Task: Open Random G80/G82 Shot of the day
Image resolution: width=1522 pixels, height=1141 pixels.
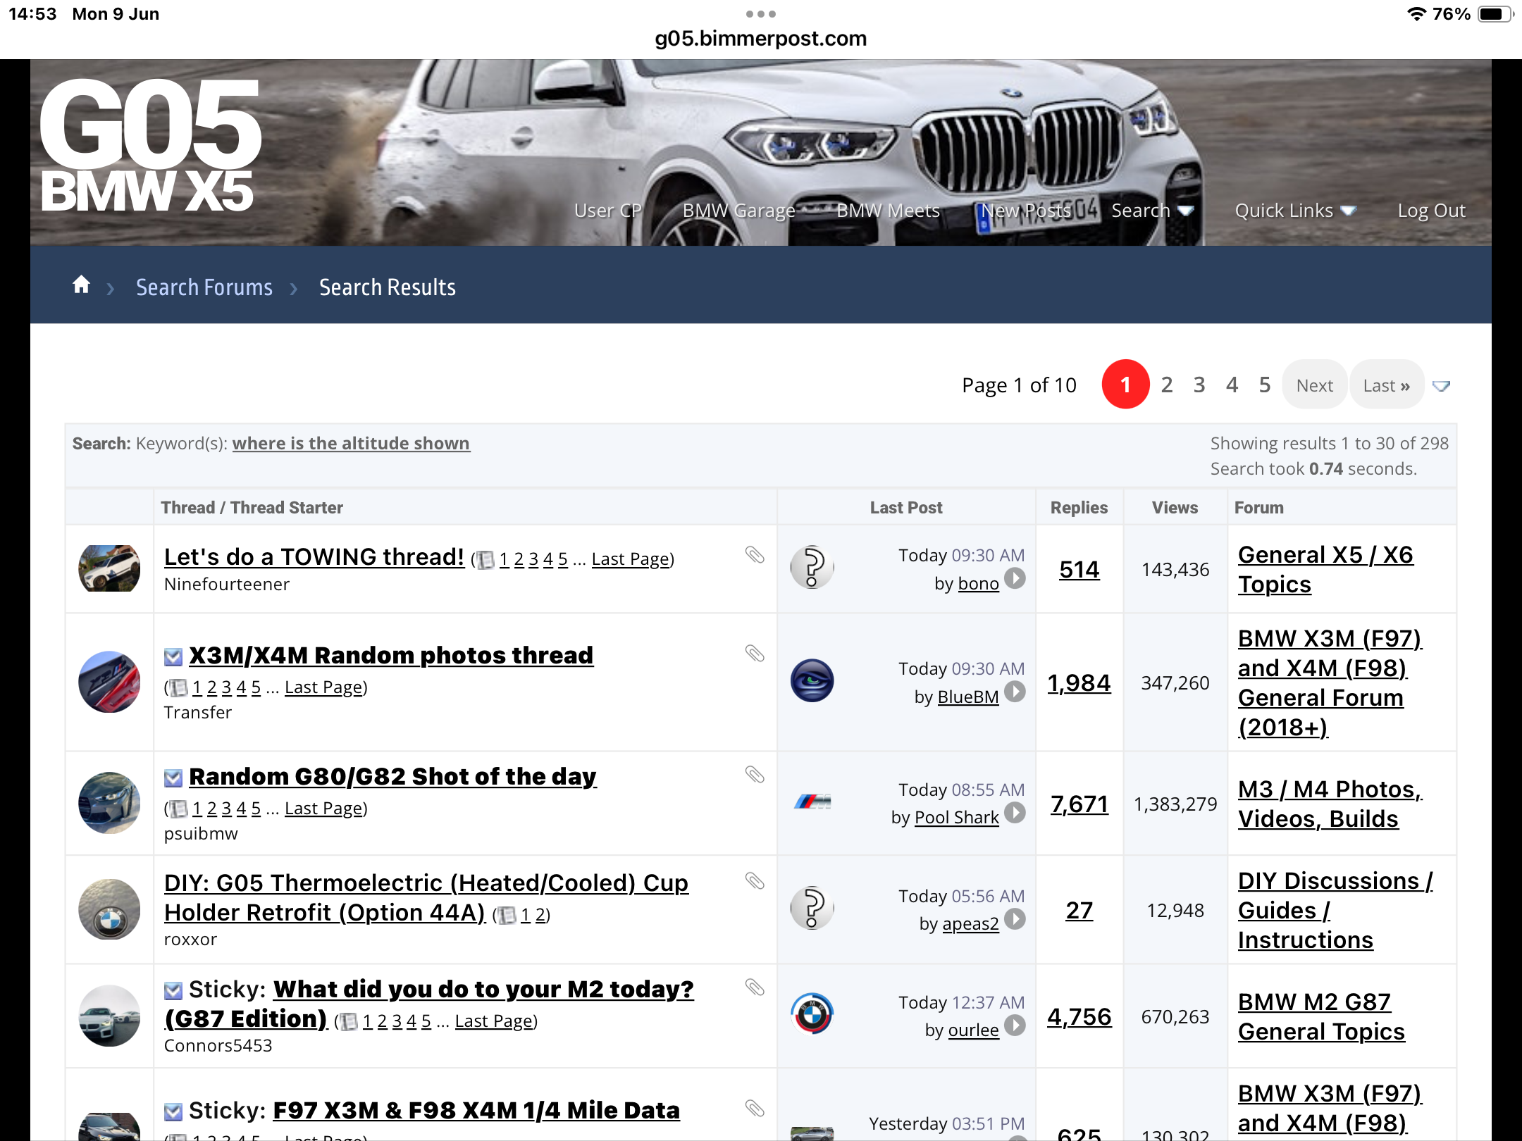Action: pyautogui.click(x=392, y=776)
